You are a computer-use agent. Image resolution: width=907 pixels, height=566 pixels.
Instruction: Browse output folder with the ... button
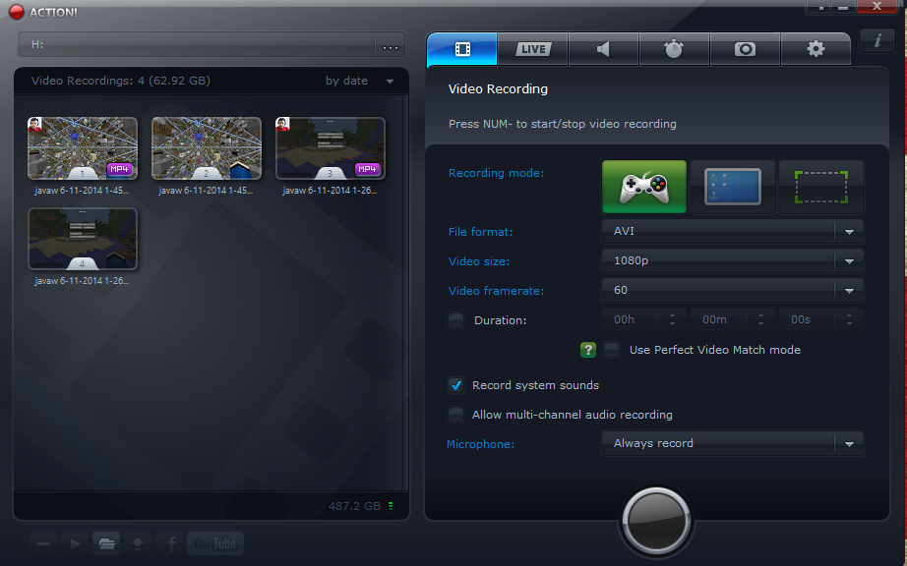coord(391,45)
